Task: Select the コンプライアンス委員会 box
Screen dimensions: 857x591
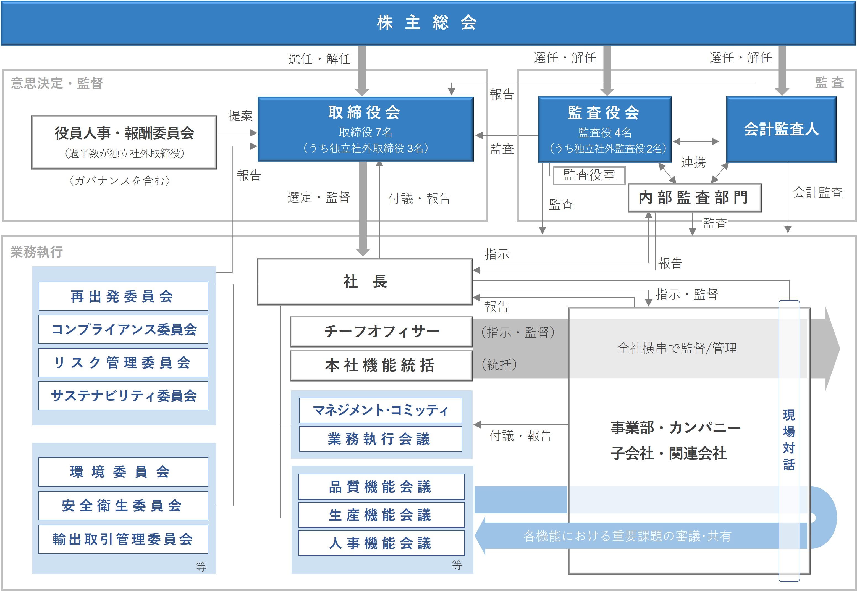Action: [x=123, y=329]
